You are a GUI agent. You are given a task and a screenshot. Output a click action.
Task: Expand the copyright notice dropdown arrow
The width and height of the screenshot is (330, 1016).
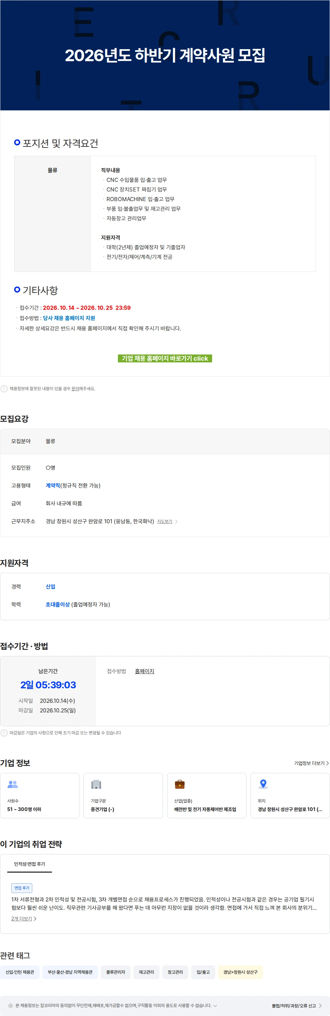click(x=215, y=1005)
